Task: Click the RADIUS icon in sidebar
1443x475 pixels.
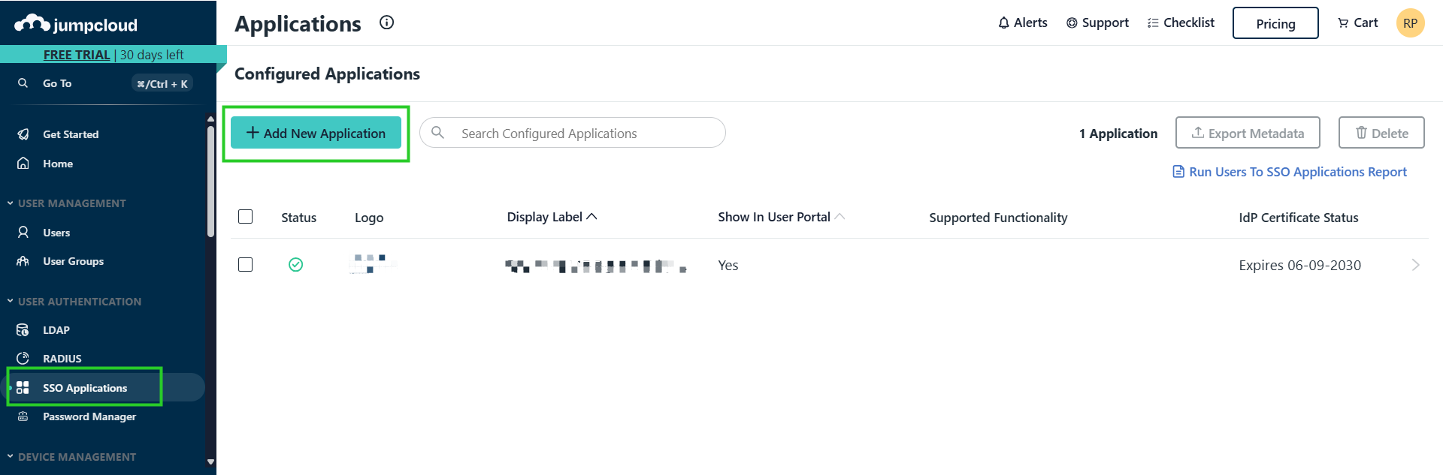Action: coord(23,359)
